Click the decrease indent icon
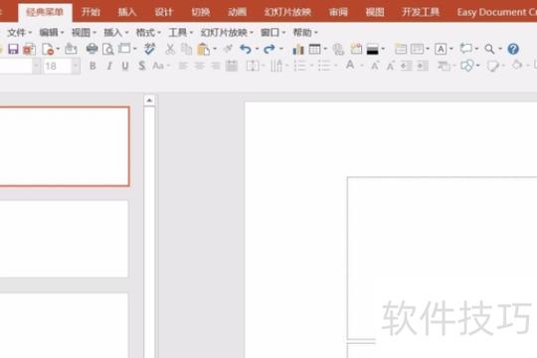 tap(407, 66)
